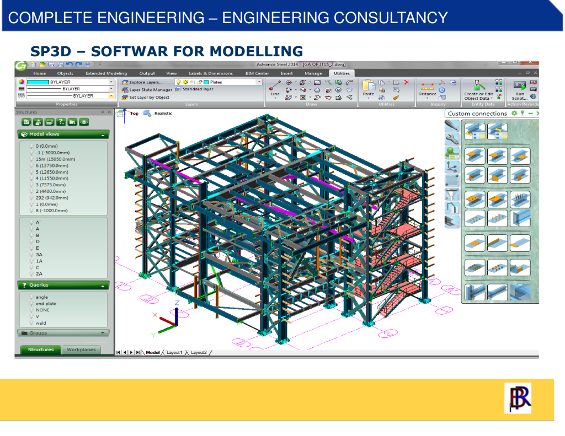565x436 pixels.
Task: Click Layer State Manager
Action: click(x=147, y=90)
